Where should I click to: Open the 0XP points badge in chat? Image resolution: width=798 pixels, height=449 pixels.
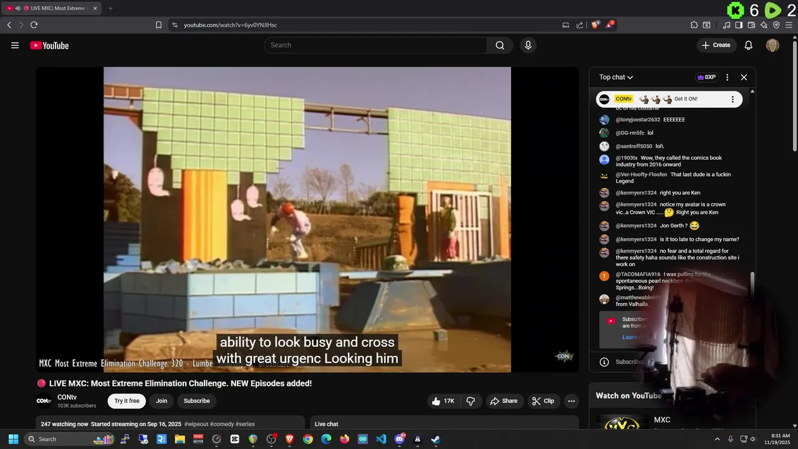pyautogui.click(x=706, y=77)
